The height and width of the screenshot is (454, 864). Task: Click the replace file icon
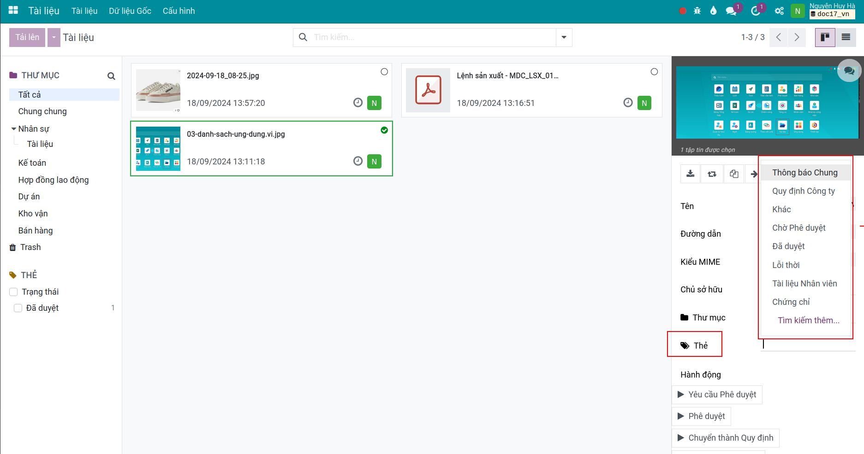tap(712, 174)
